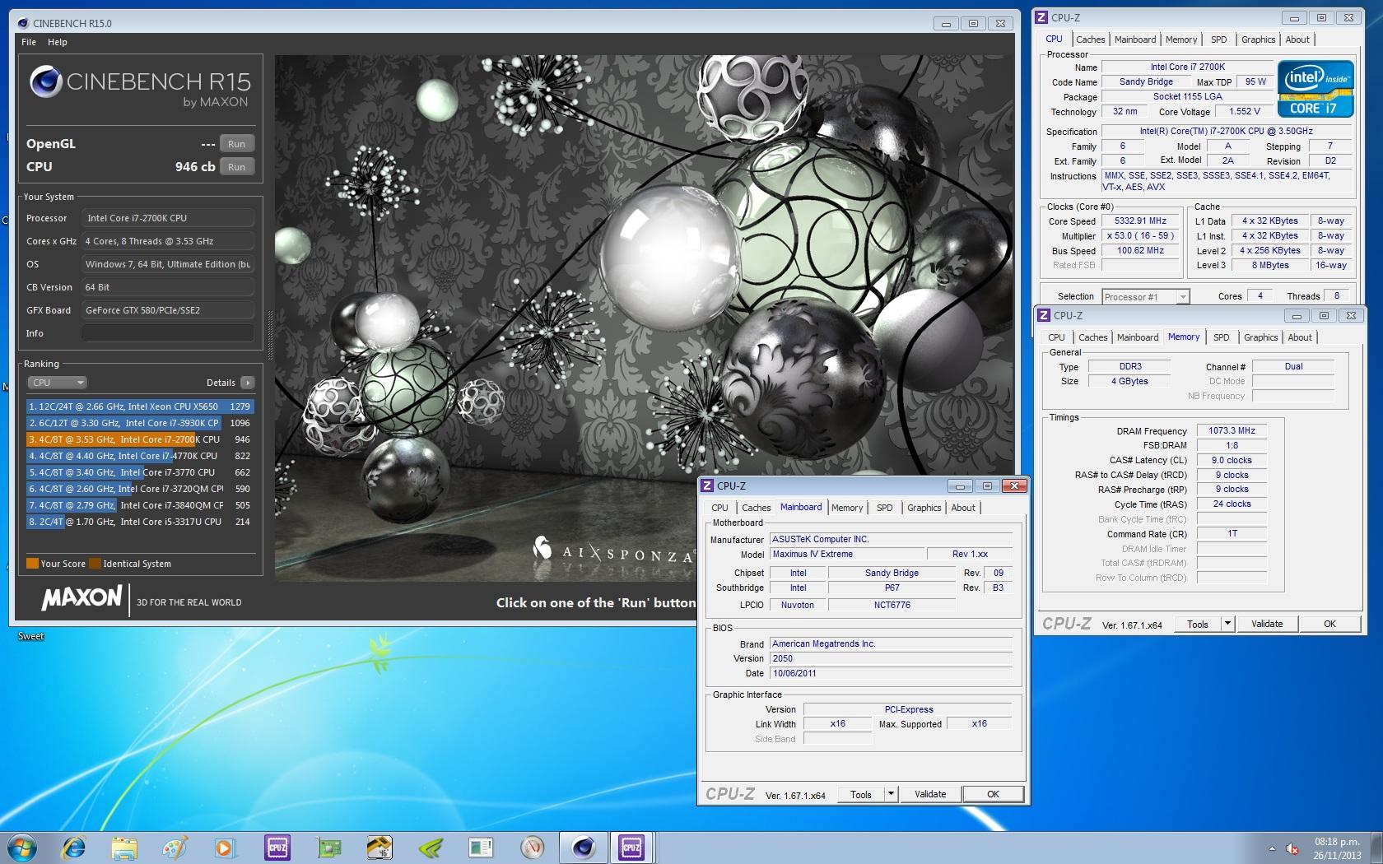The width and height of the screenshot is (1383, 864).
Task: Open the Processor #1 selection dropdown
Action: 1146,297
